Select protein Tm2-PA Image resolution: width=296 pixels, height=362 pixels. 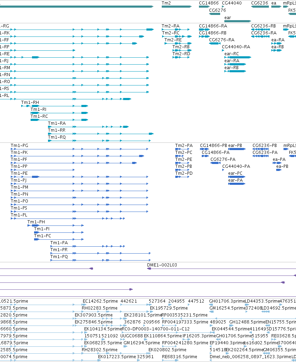tap(182, 149)
